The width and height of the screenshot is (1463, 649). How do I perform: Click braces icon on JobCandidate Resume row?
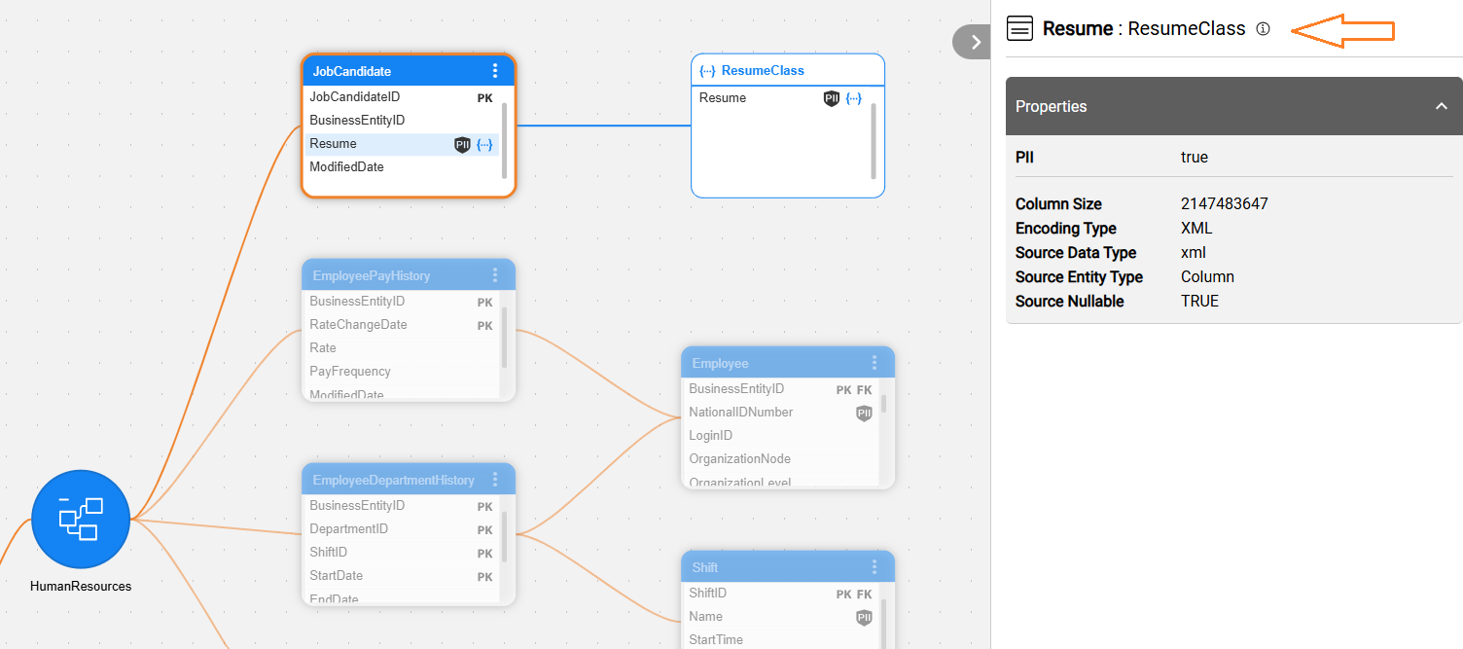pyautogui.click(x=484, y=144)
